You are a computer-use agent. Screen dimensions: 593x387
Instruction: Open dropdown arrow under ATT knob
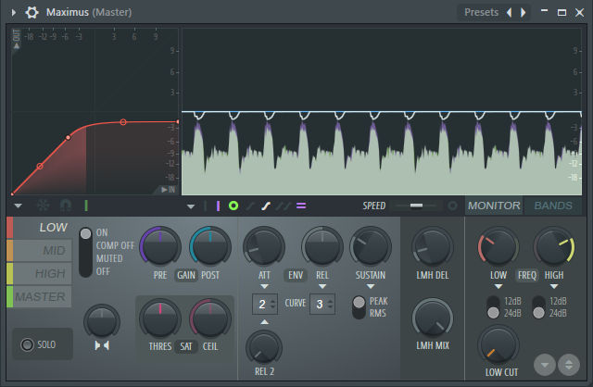pos(264,286)
